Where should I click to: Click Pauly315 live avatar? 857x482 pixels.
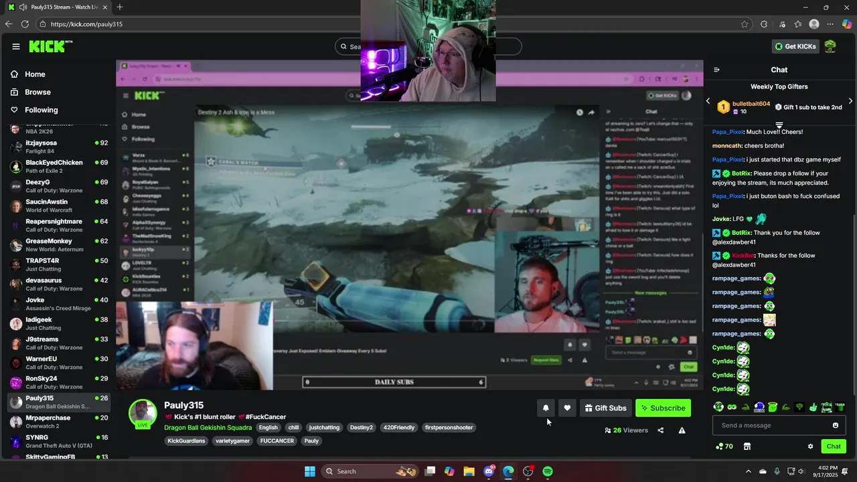[x=143, y=414]
